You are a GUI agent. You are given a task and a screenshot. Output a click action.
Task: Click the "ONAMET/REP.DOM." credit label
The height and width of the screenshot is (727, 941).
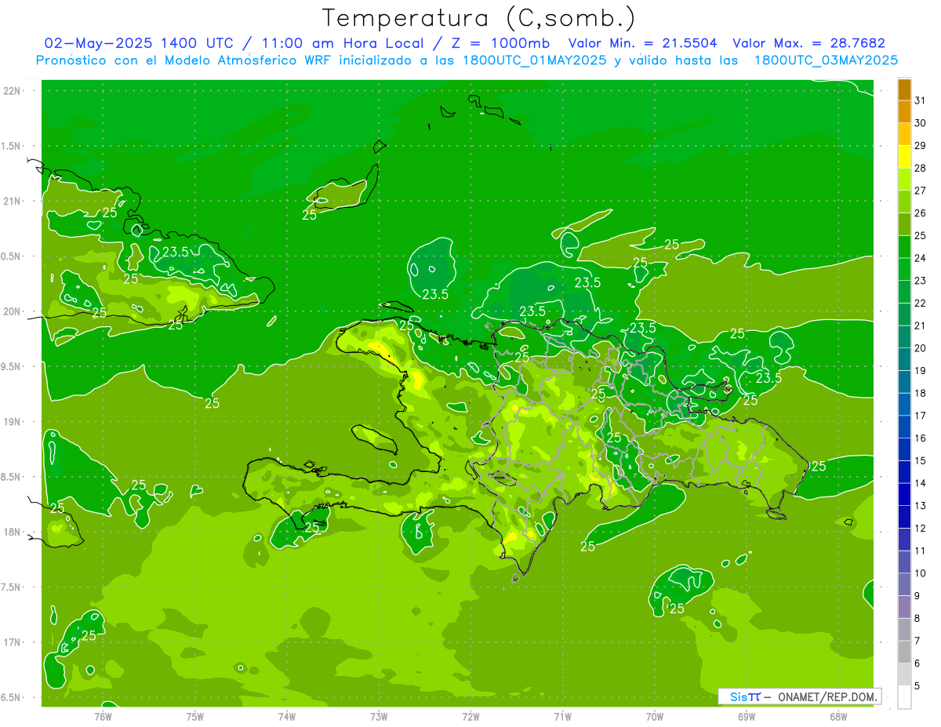click(827, 696)
